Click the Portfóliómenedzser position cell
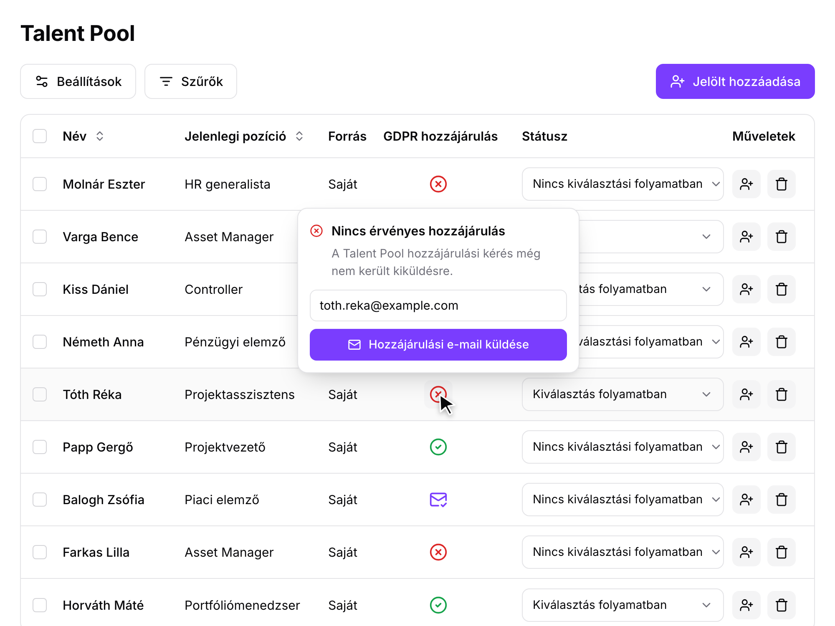Viewport: 835px width, 626px height. tap(242, 605)
